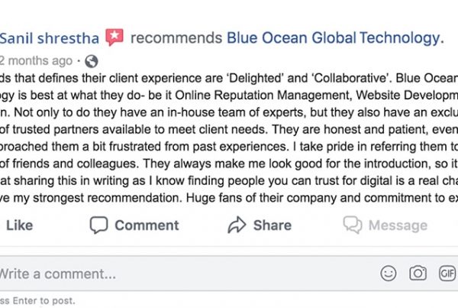Click the Message chat bubbles icon
The height and width of the screenshot is (308, 458).
tap(353, 225)
